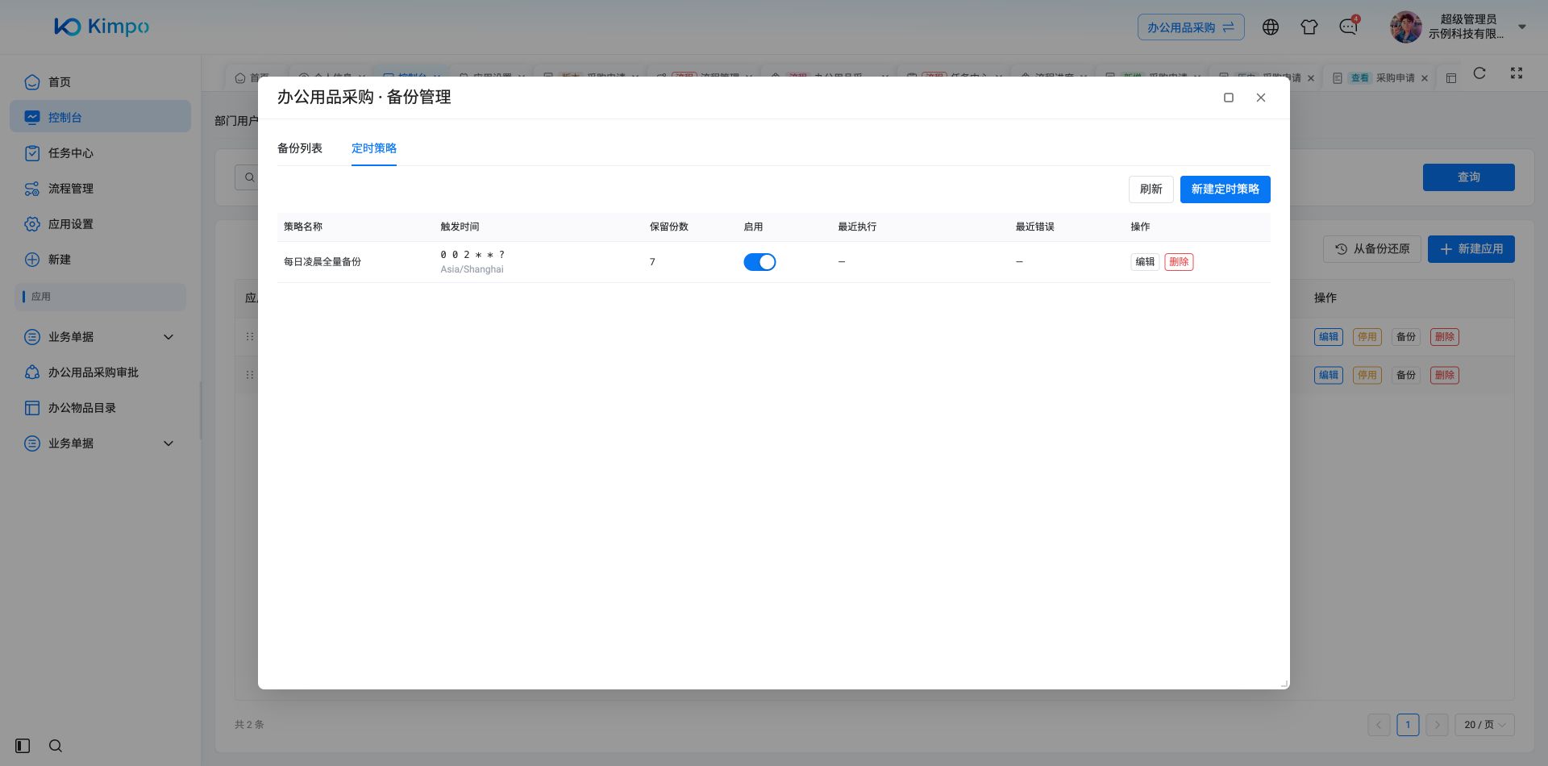Click the Kimpo logo
The width and height of the screenshot is (1548, 766).
click(102, 27)
